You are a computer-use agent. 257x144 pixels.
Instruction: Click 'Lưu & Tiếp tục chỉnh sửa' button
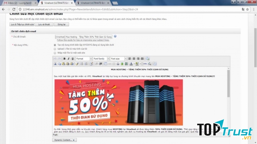[22, 24]
